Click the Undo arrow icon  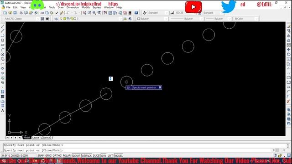[x=68, y=13]
